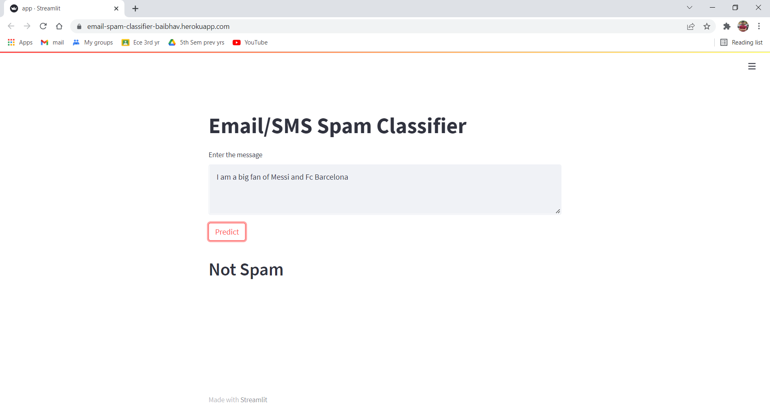Image resolution: width=770 pixels, height=409 pixels.
Task: Open the Streamlit hamburger menu
Action: (752, 66)
